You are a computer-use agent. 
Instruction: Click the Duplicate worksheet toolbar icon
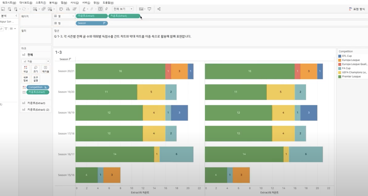[x=43, y=9]
